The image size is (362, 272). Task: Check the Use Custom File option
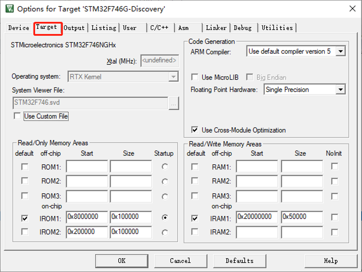(17, 116)
